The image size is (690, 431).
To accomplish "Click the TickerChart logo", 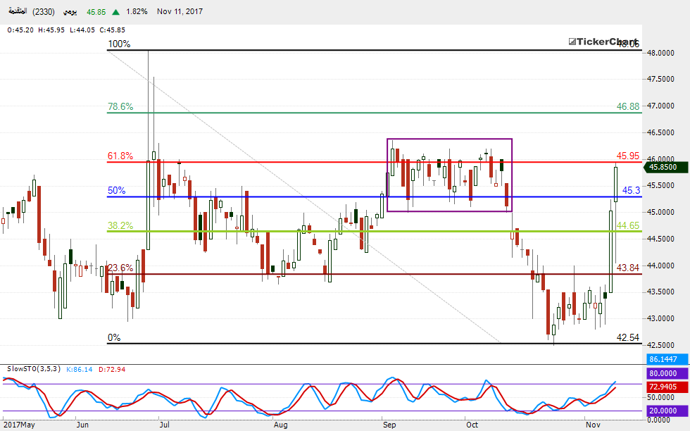I will [x=603, y=43].
